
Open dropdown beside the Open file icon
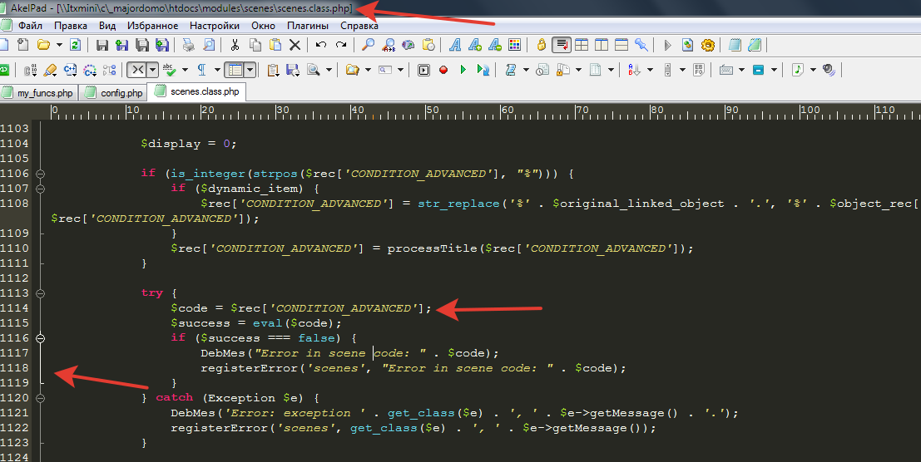[x=59, y=45]
